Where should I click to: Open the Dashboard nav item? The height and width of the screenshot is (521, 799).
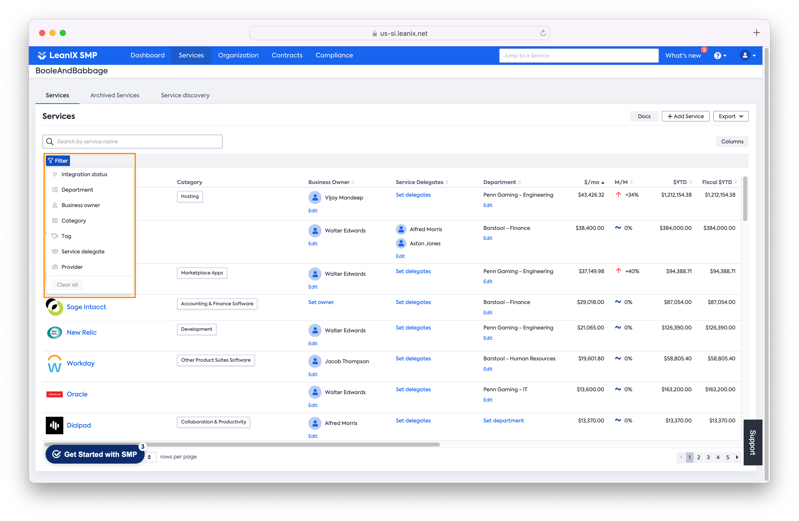(x=147, y=55)
